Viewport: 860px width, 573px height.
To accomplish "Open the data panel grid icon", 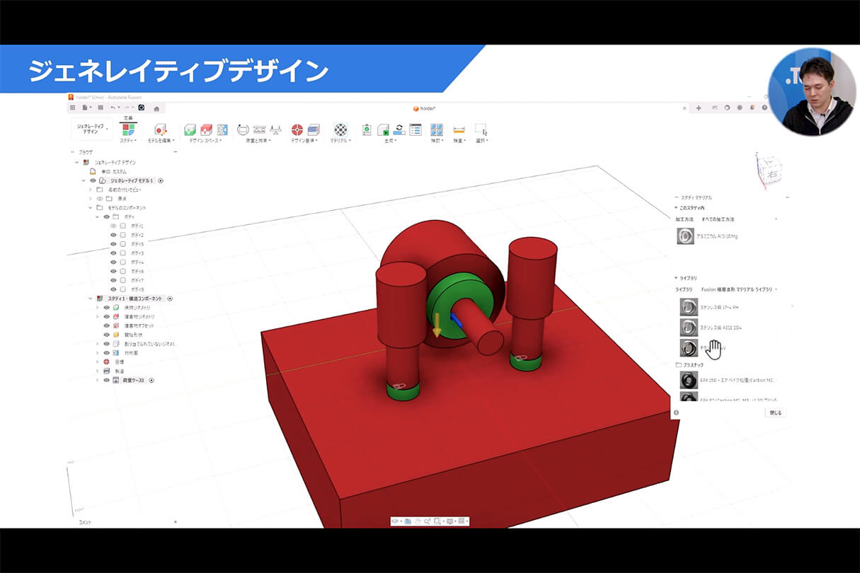I will click(72, 108).
